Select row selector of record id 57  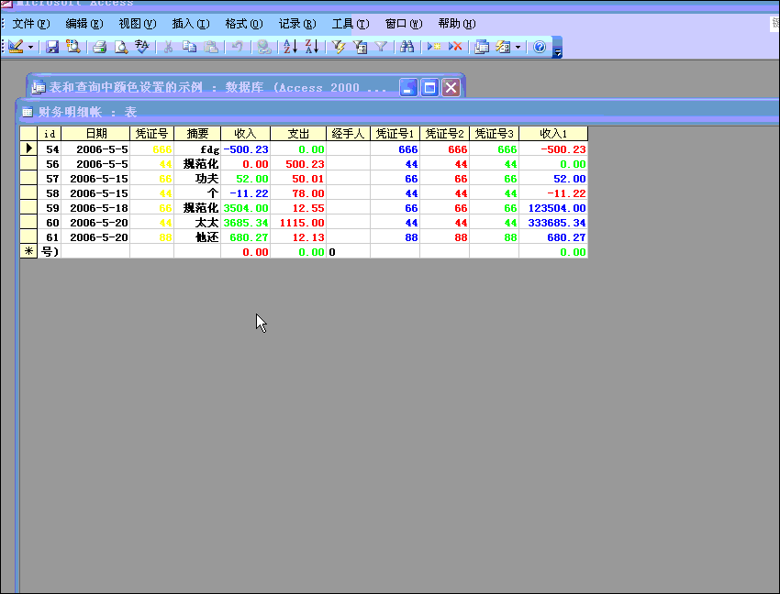tap(28, 179)
